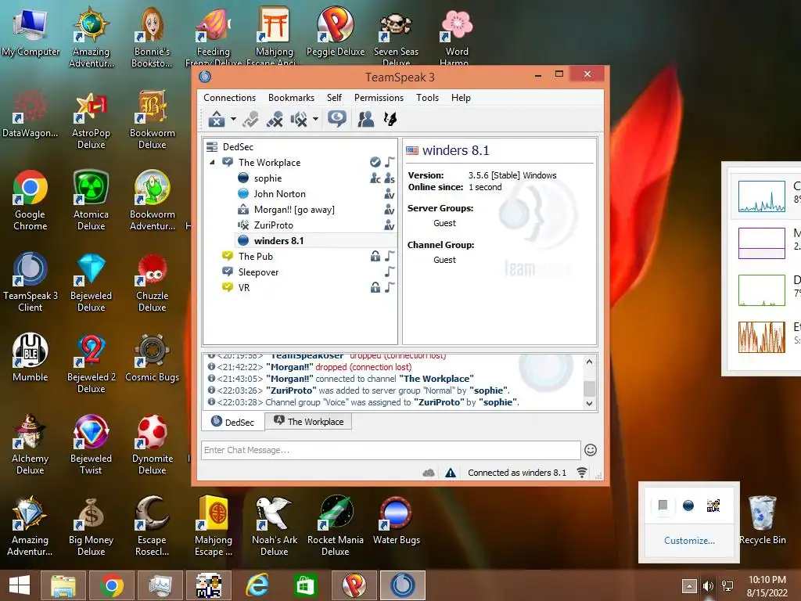Open Windows Store from the taskbar
This screenshot has width=801, height=601.
(x=305, y=585)
